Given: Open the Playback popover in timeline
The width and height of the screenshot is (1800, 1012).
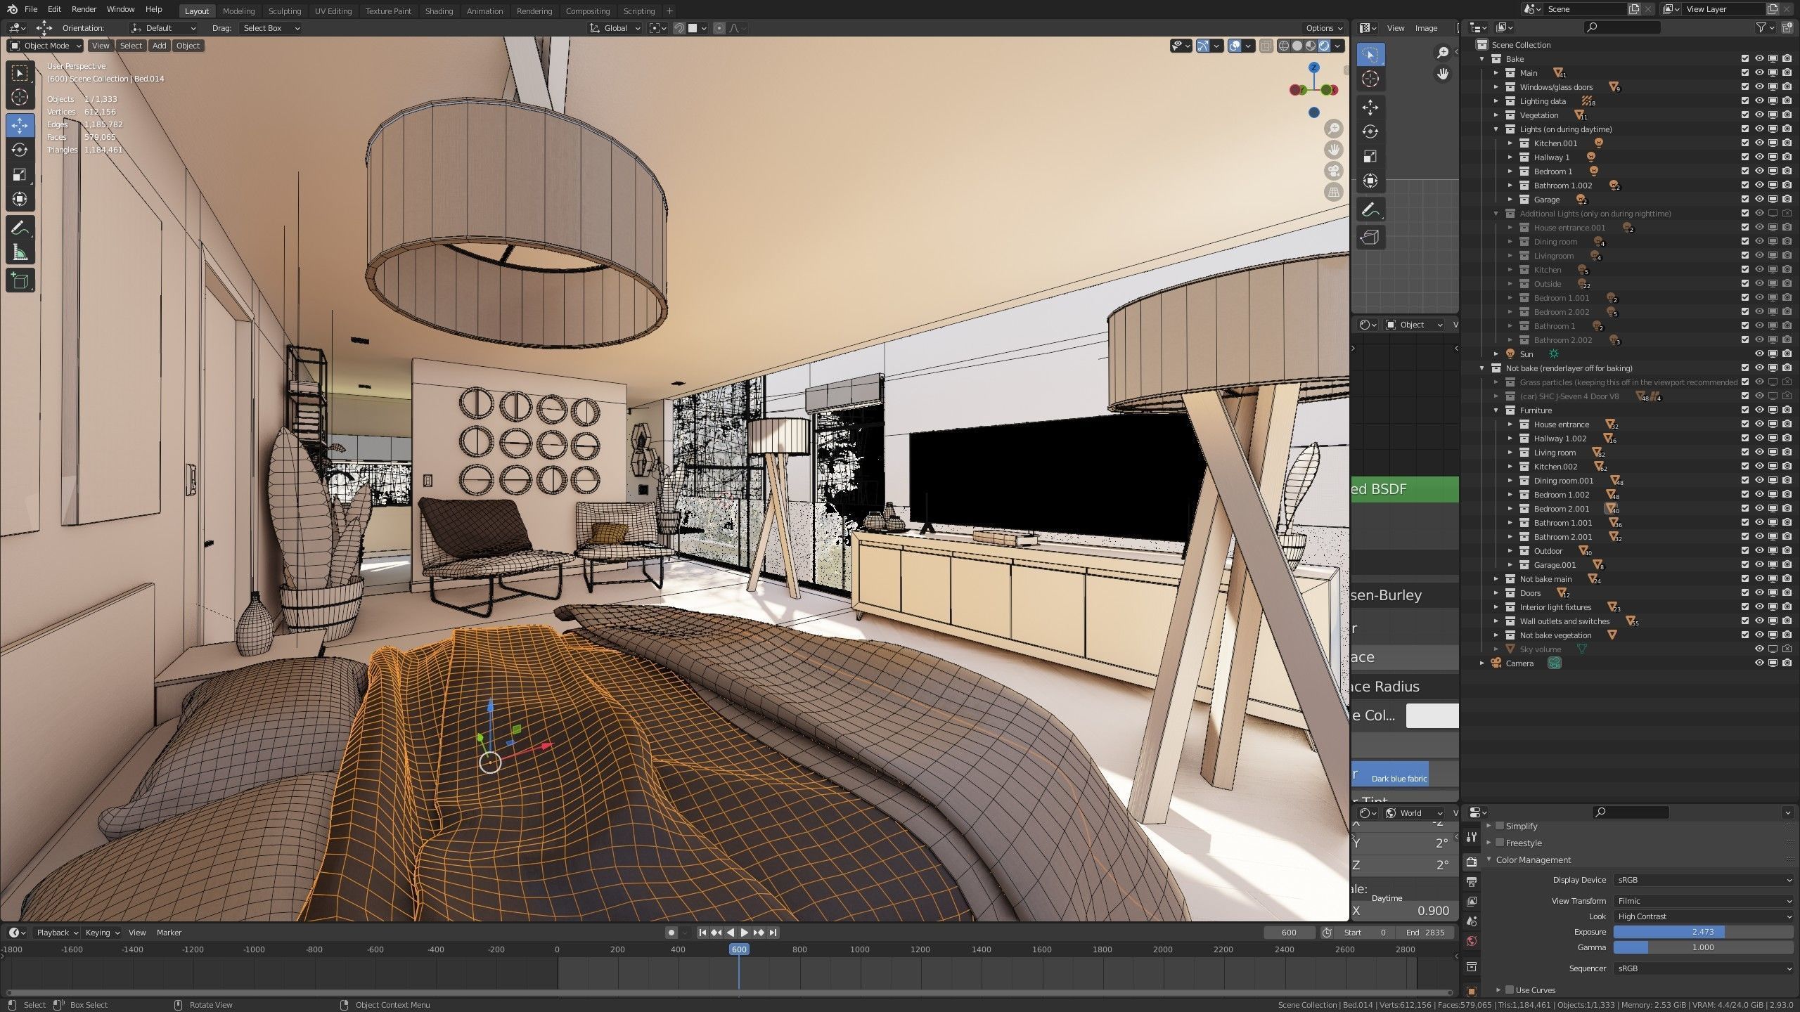Looking at the screenshot, I should pos(56,933).
